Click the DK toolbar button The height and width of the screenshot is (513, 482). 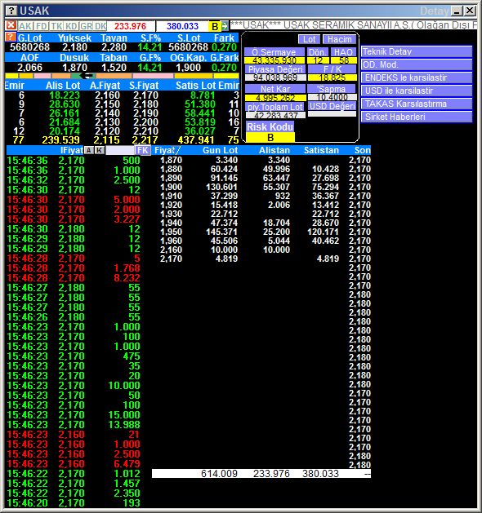click(x=100, y=26)
